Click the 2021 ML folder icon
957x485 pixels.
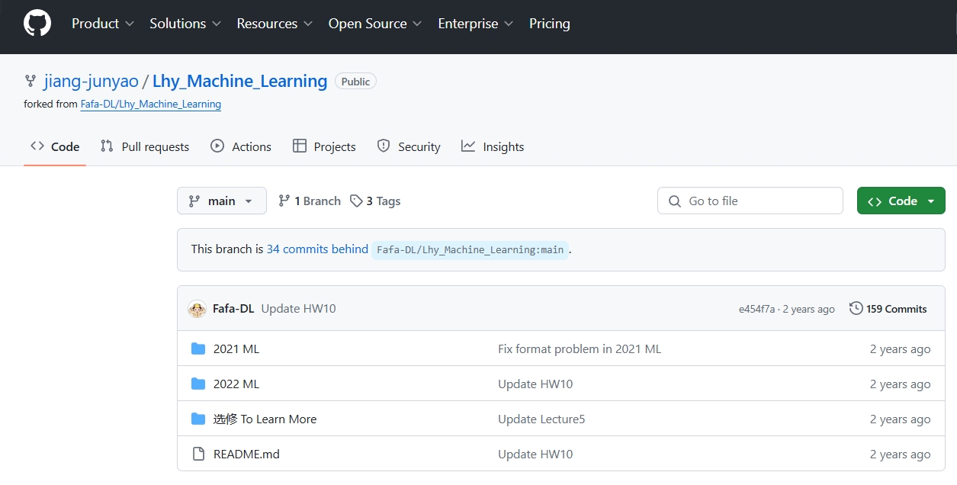tap(198, 348)
